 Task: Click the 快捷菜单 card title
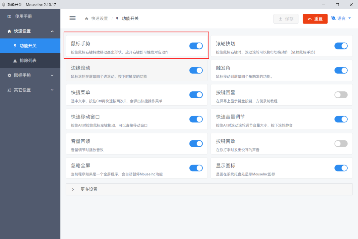coord(81,92)
